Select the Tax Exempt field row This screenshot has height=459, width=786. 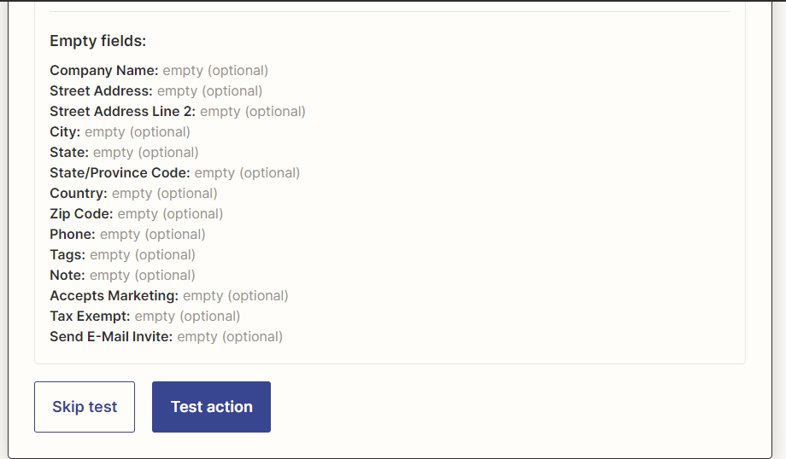[x=145, y=317]
